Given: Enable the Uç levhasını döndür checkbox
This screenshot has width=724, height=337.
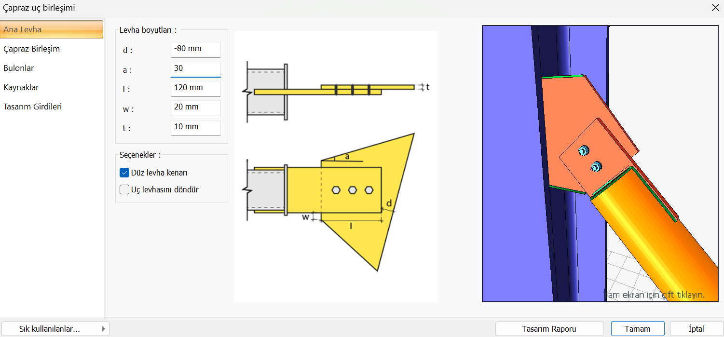Looking at the screenshot, I should (x=124, y=189).
